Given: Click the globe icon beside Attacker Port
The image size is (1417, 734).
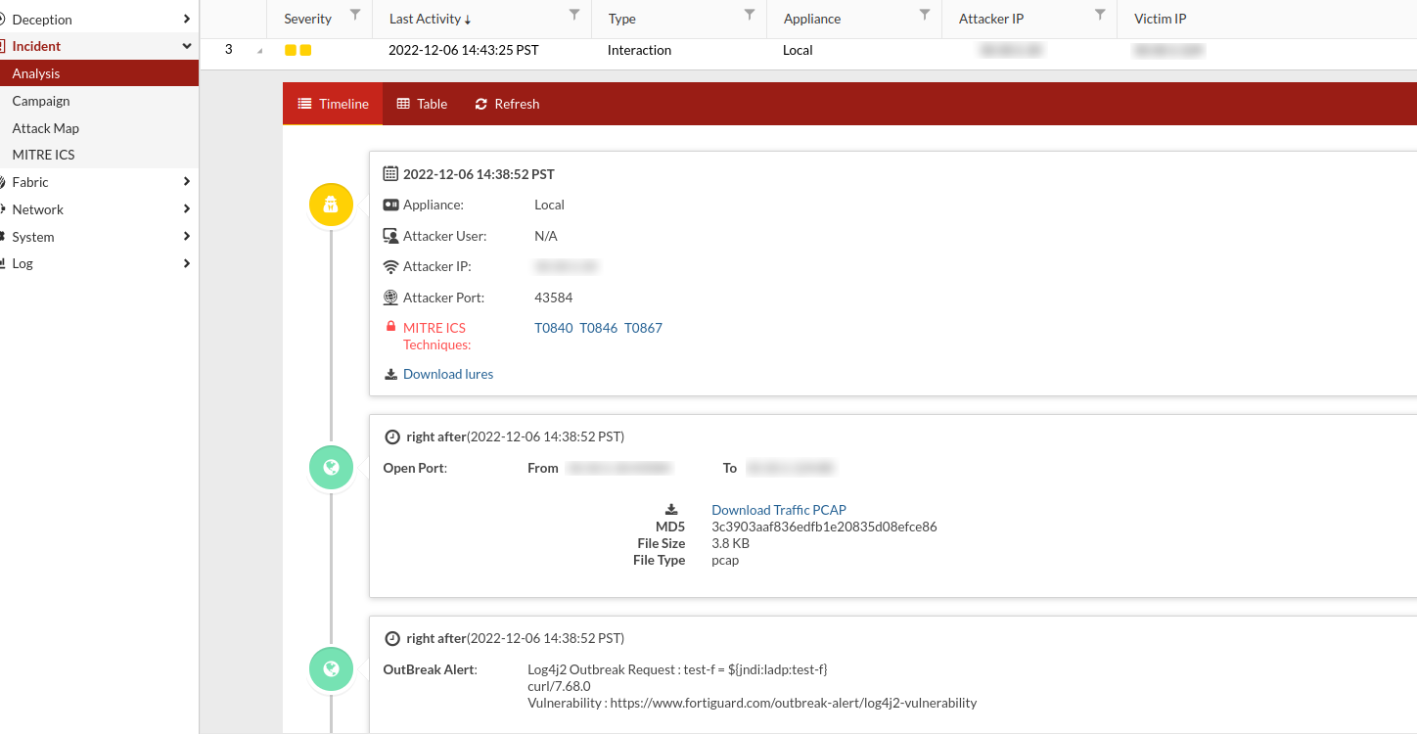Looking at the screenshot, I should coord(390,297).
